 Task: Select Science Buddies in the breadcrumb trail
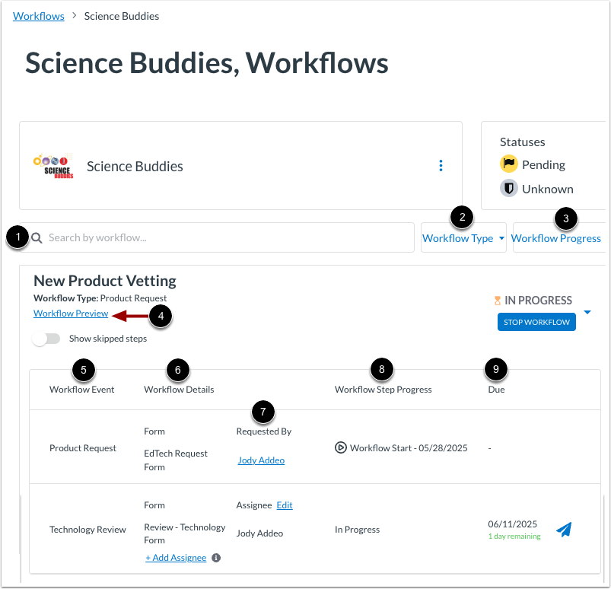click(x=121, y=15)
